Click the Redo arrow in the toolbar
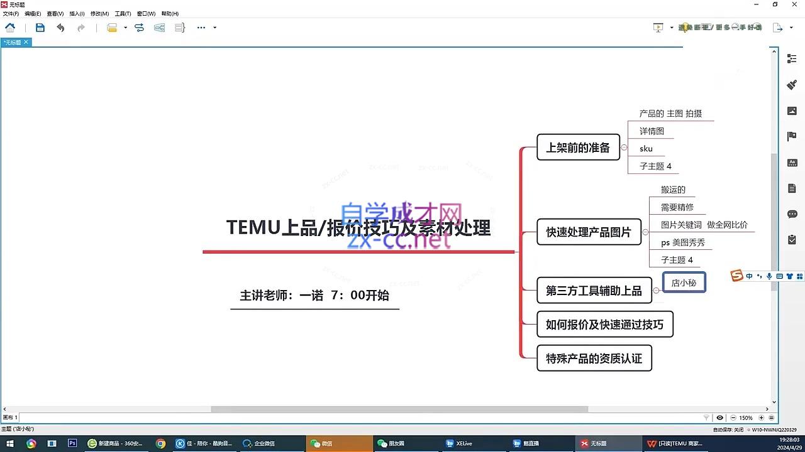 tap(81, 28)
